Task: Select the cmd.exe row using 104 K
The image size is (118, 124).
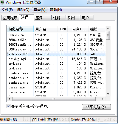Action: 56,63
